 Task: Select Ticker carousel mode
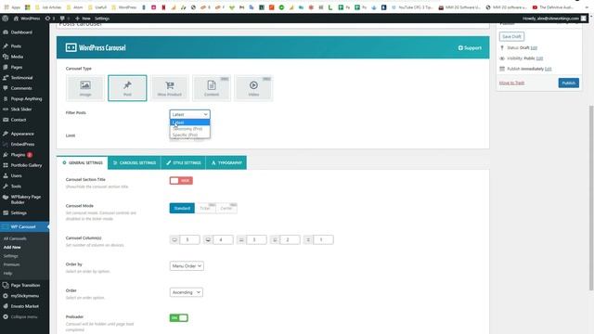click(x=205, y=208)
